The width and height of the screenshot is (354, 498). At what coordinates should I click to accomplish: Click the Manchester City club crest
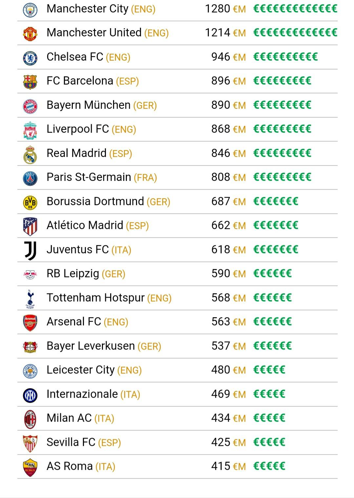[x=30, y=10]
